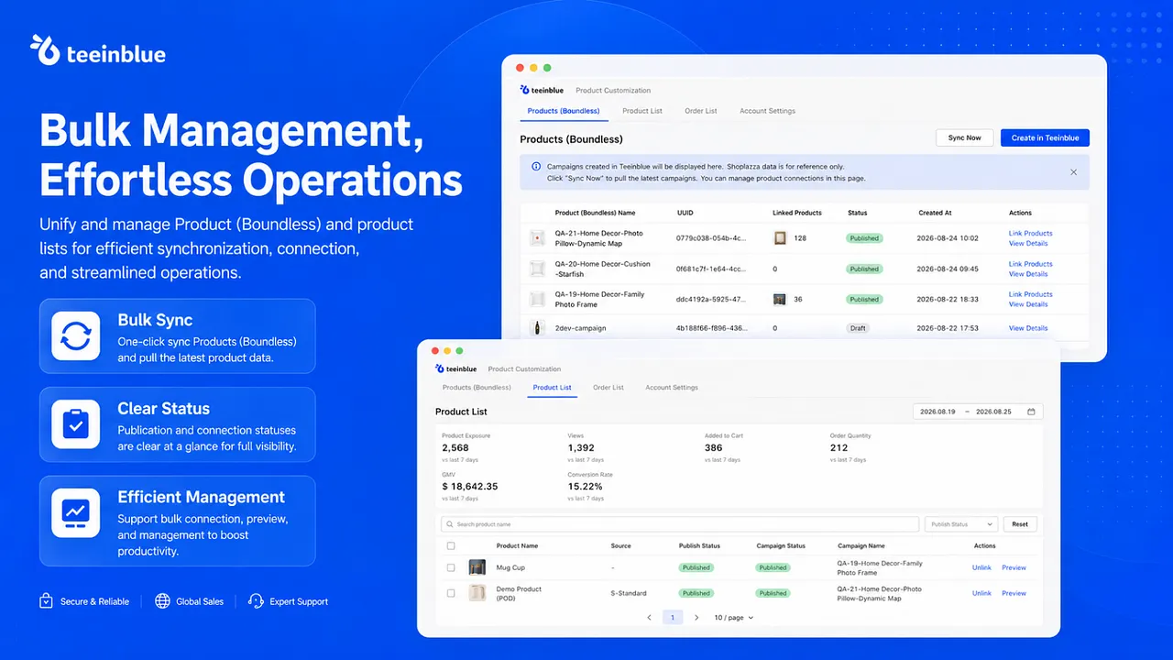The width and height of the screenshot is (1173, 660).
Task: Open the Demo Product (POD) thumbnail
Action: (x=477, y=593)
